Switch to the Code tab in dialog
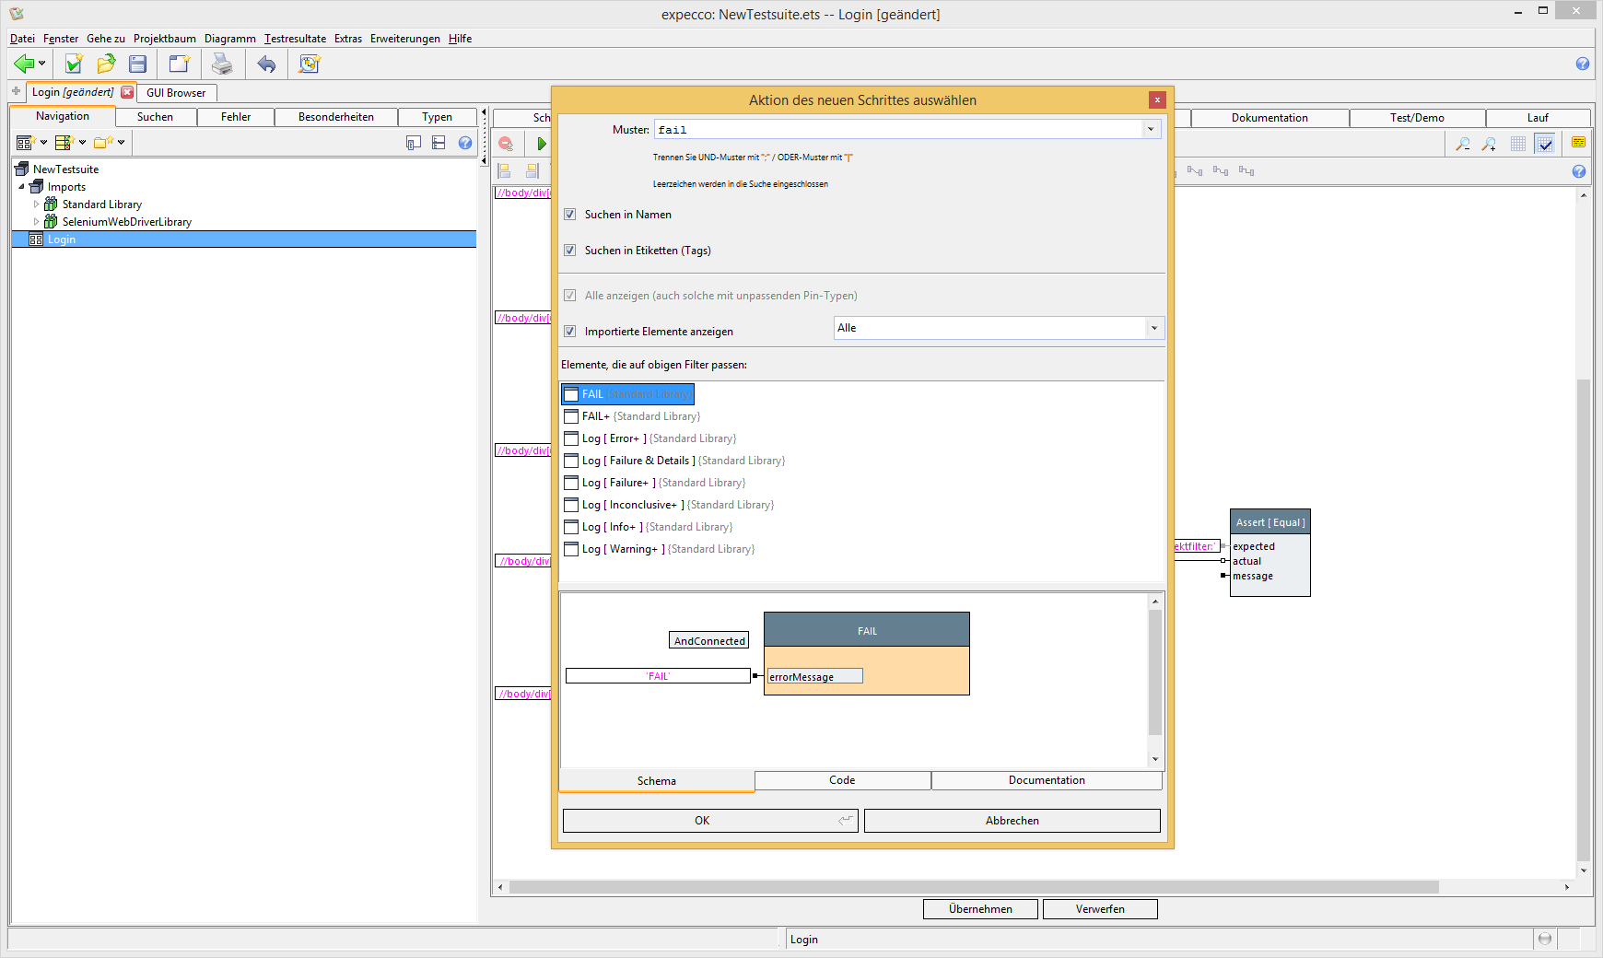 (842, 780)
